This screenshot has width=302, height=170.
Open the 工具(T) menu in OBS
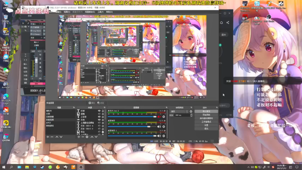pos(101,12)
